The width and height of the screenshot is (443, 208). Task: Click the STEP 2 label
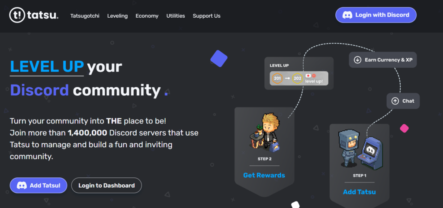click(x=264, y=159)
